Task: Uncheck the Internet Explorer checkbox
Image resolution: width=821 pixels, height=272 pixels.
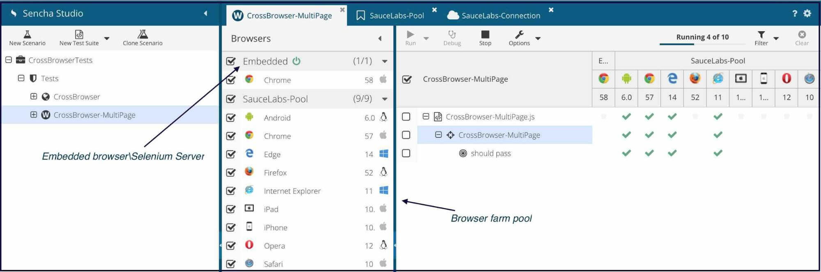Action: click(231, 191)
